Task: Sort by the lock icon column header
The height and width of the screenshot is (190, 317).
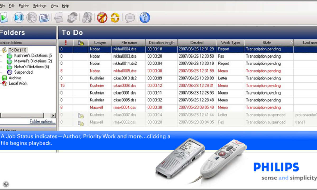Action: coord(81,42)
